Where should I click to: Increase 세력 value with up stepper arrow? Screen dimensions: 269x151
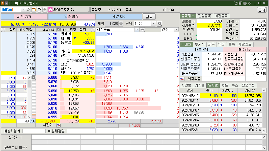click(121, 22)
